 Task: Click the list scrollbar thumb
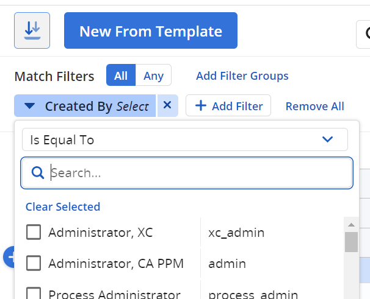[351, 242]
